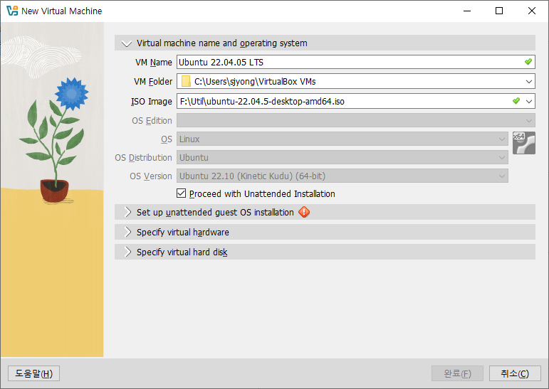This screenshot has width=549, height=389.
Task: Maximize the New Virtual Machine window
Action: click(x=499, y=11)
